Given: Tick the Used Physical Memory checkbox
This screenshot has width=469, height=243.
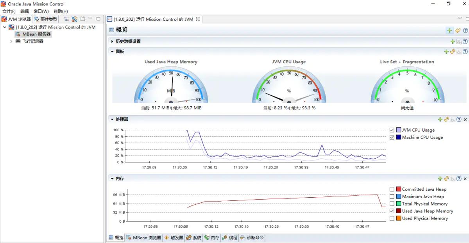Looking at the screenshot, I should click(392, 218).
